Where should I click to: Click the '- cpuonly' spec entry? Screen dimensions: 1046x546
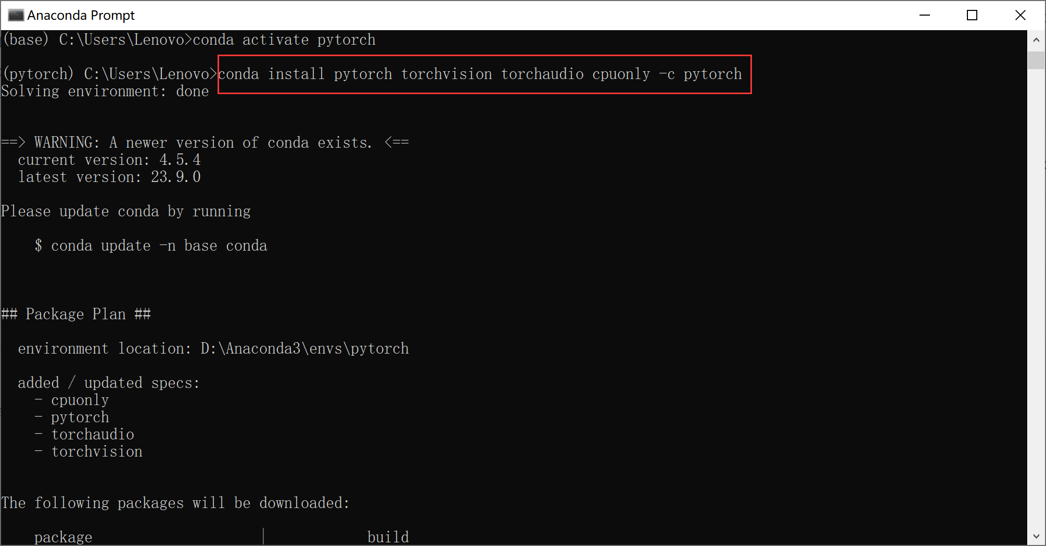(x=72, y=400)
